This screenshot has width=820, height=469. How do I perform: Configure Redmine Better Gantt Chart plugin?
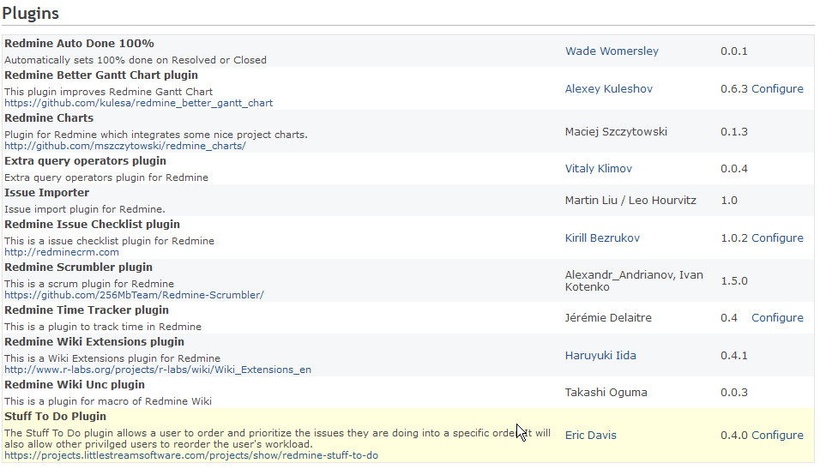pyautogui.click(x=777, y=89)
